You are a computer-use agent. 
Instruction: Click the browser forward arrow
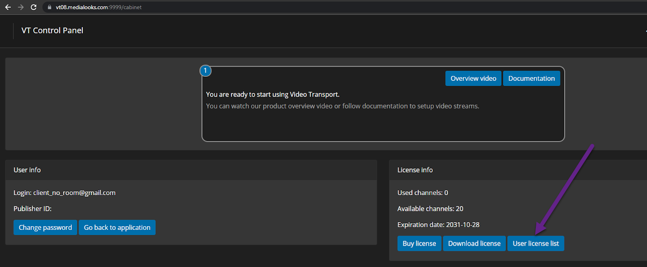[x=21, y=7]
